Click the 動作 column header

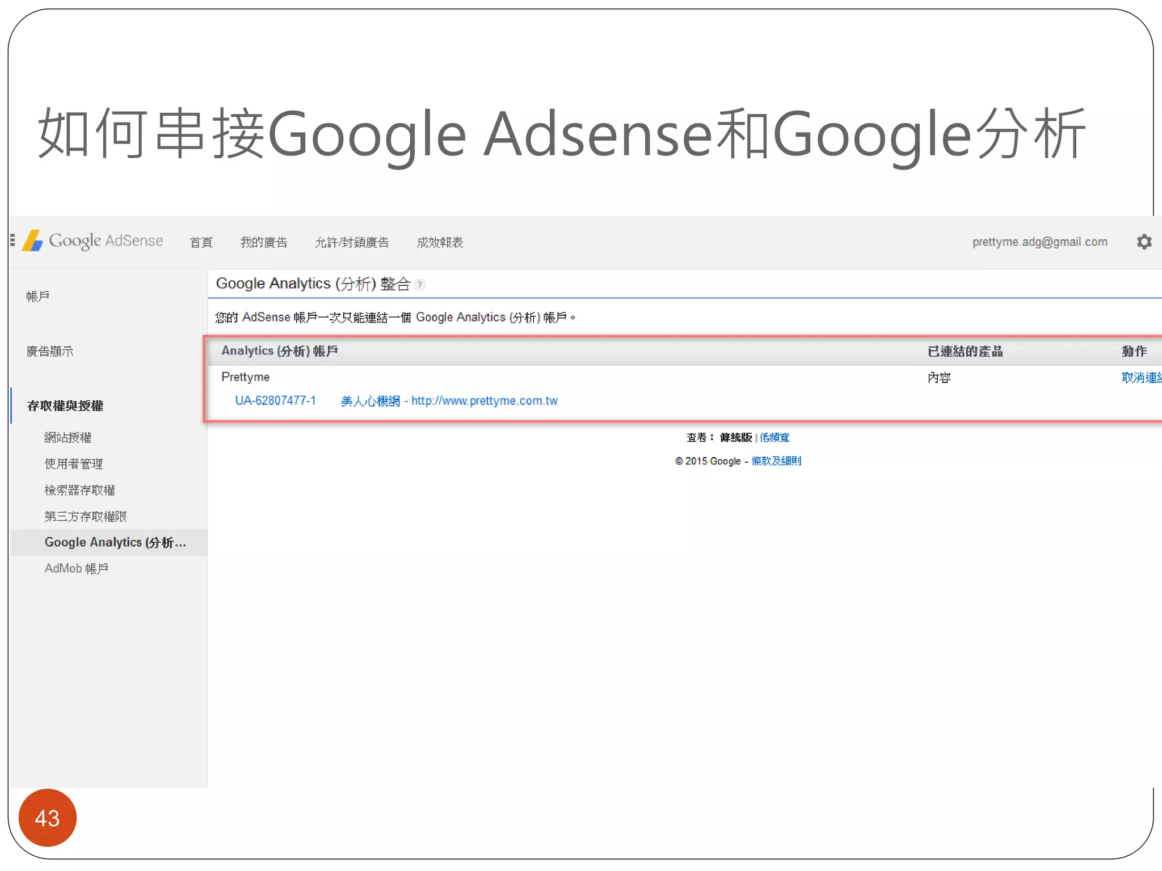coord(1134,352)
